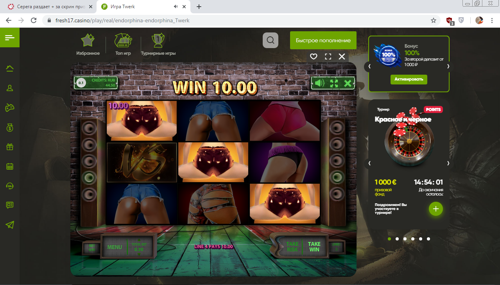Click TAKE RISK gamble button
Viewport: 500px width, 285px height.
pos(292,247)
